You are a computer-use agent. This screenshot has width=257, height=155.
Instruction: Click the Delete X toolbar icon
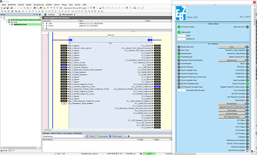(31, 8)
